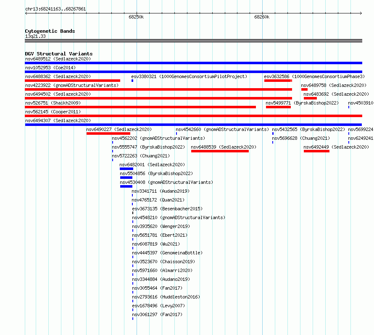This screenshot has height=335, width=374.
Task: Click the chr13:68241163..68267861 coordinates text
Action: click(55, 9)
